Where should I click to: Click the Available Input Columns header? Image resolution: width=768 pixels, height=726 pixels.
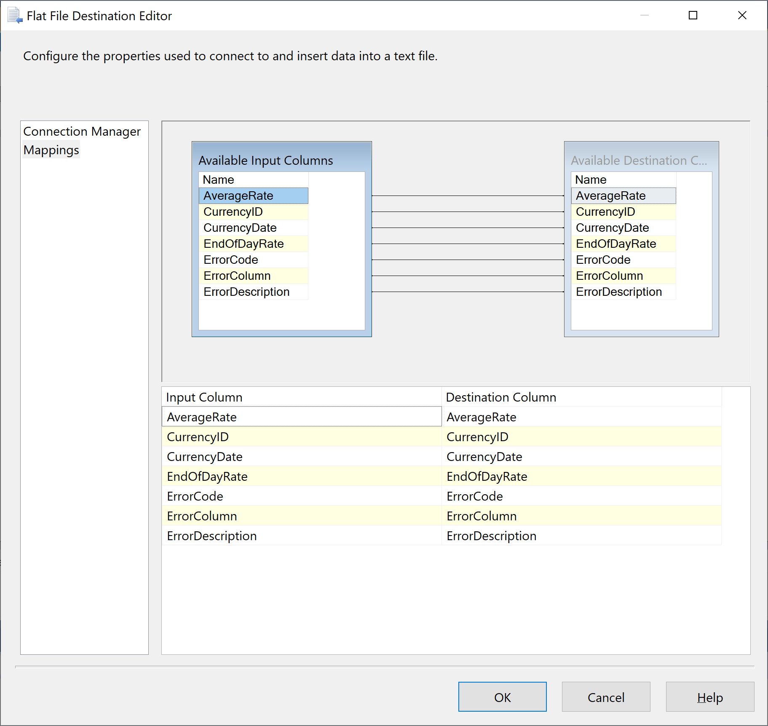coord(266,160)
